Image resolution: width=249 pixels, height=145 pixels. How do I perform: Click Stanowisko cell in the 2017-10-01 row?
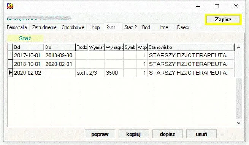tap(191, 55)
